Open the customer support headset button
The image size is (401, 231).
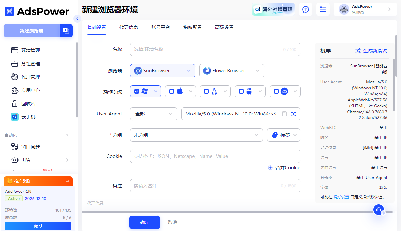click(378, 210)
